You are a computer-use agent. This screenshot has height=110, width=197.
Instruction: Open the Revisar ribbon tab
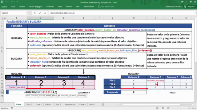(x=69, y=7)
